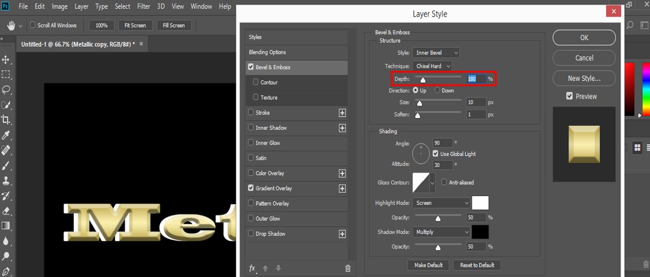Open the Window menu
The width and height of the screenshot is (650, 277).
coord(201,6)
